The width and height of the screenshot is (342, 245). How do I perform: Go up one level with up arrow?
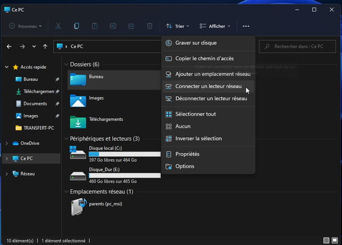tap(45, 46)
